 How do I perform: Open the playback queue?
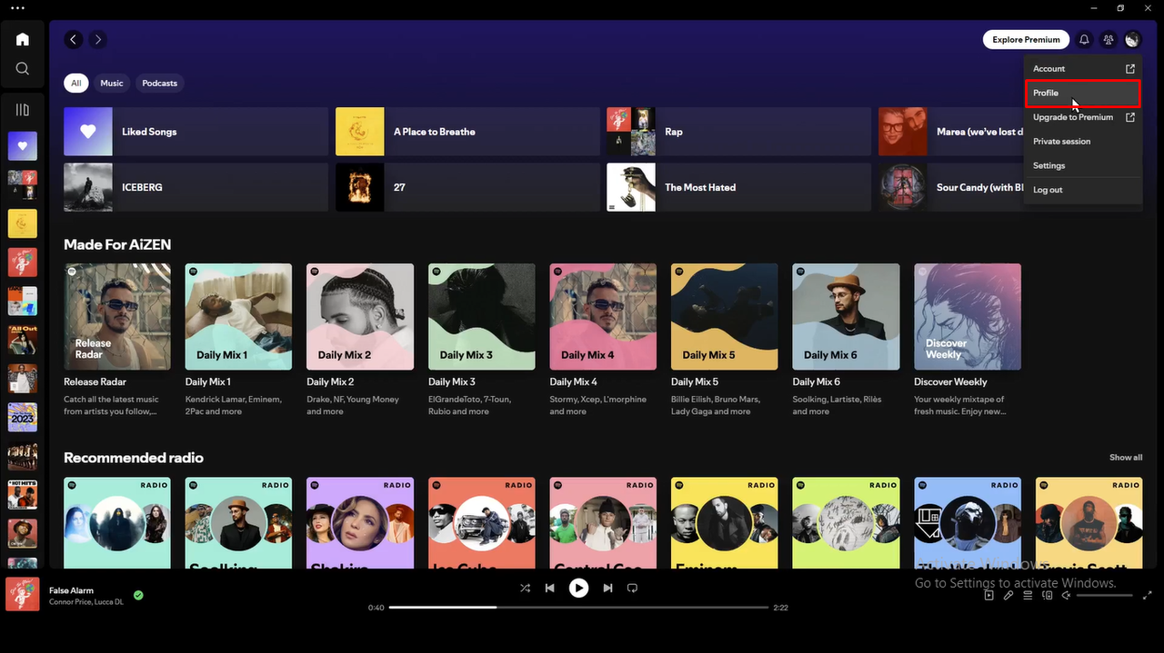1028,595
